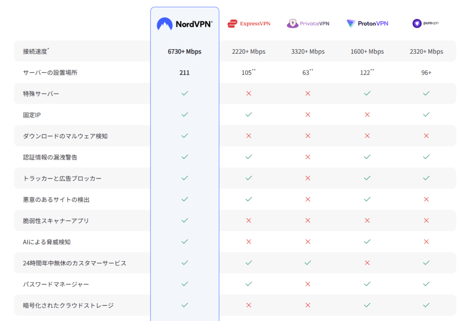This screenshot has height=321, width=471.
Task: Select the ダウンロードのマルウェア検知 label
Action: pos(65,136)
